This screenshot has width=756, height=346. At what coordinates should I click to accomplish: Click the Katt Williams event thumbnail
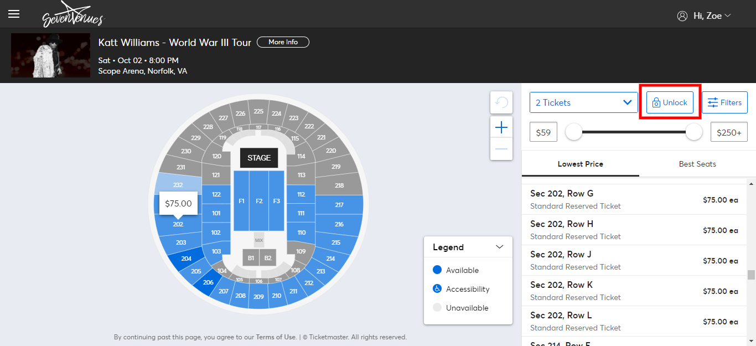[50, 55]
